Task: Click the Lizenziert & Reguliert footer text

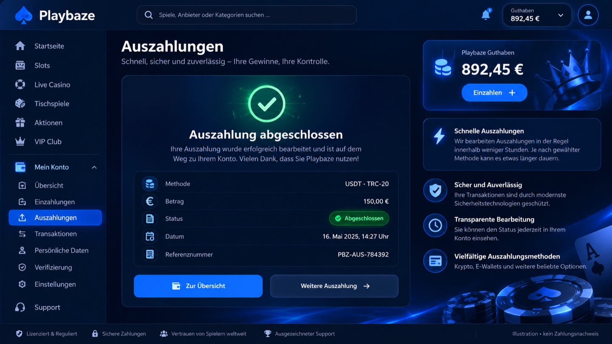Action: coord(52,334)
